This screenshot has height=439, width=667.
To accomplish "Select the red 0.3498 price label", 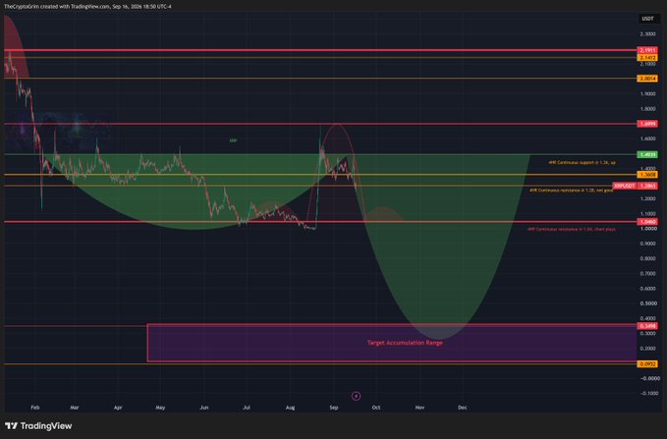I will pyautogui.click(x=647, y=326).
